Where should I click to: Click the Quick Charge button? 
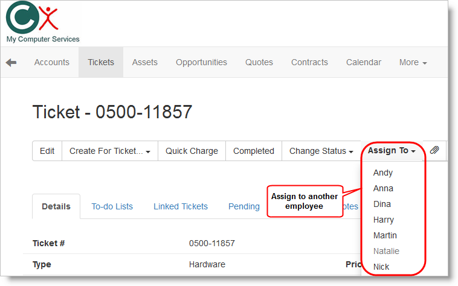point(192,151)
